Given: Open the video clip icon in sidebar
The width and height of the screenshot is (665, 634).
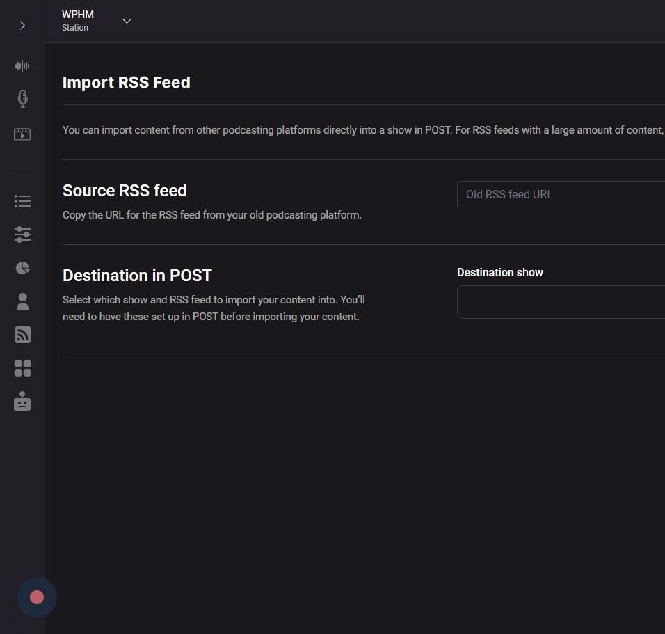Looking at the screenshot, I should (x=22, y=134).
